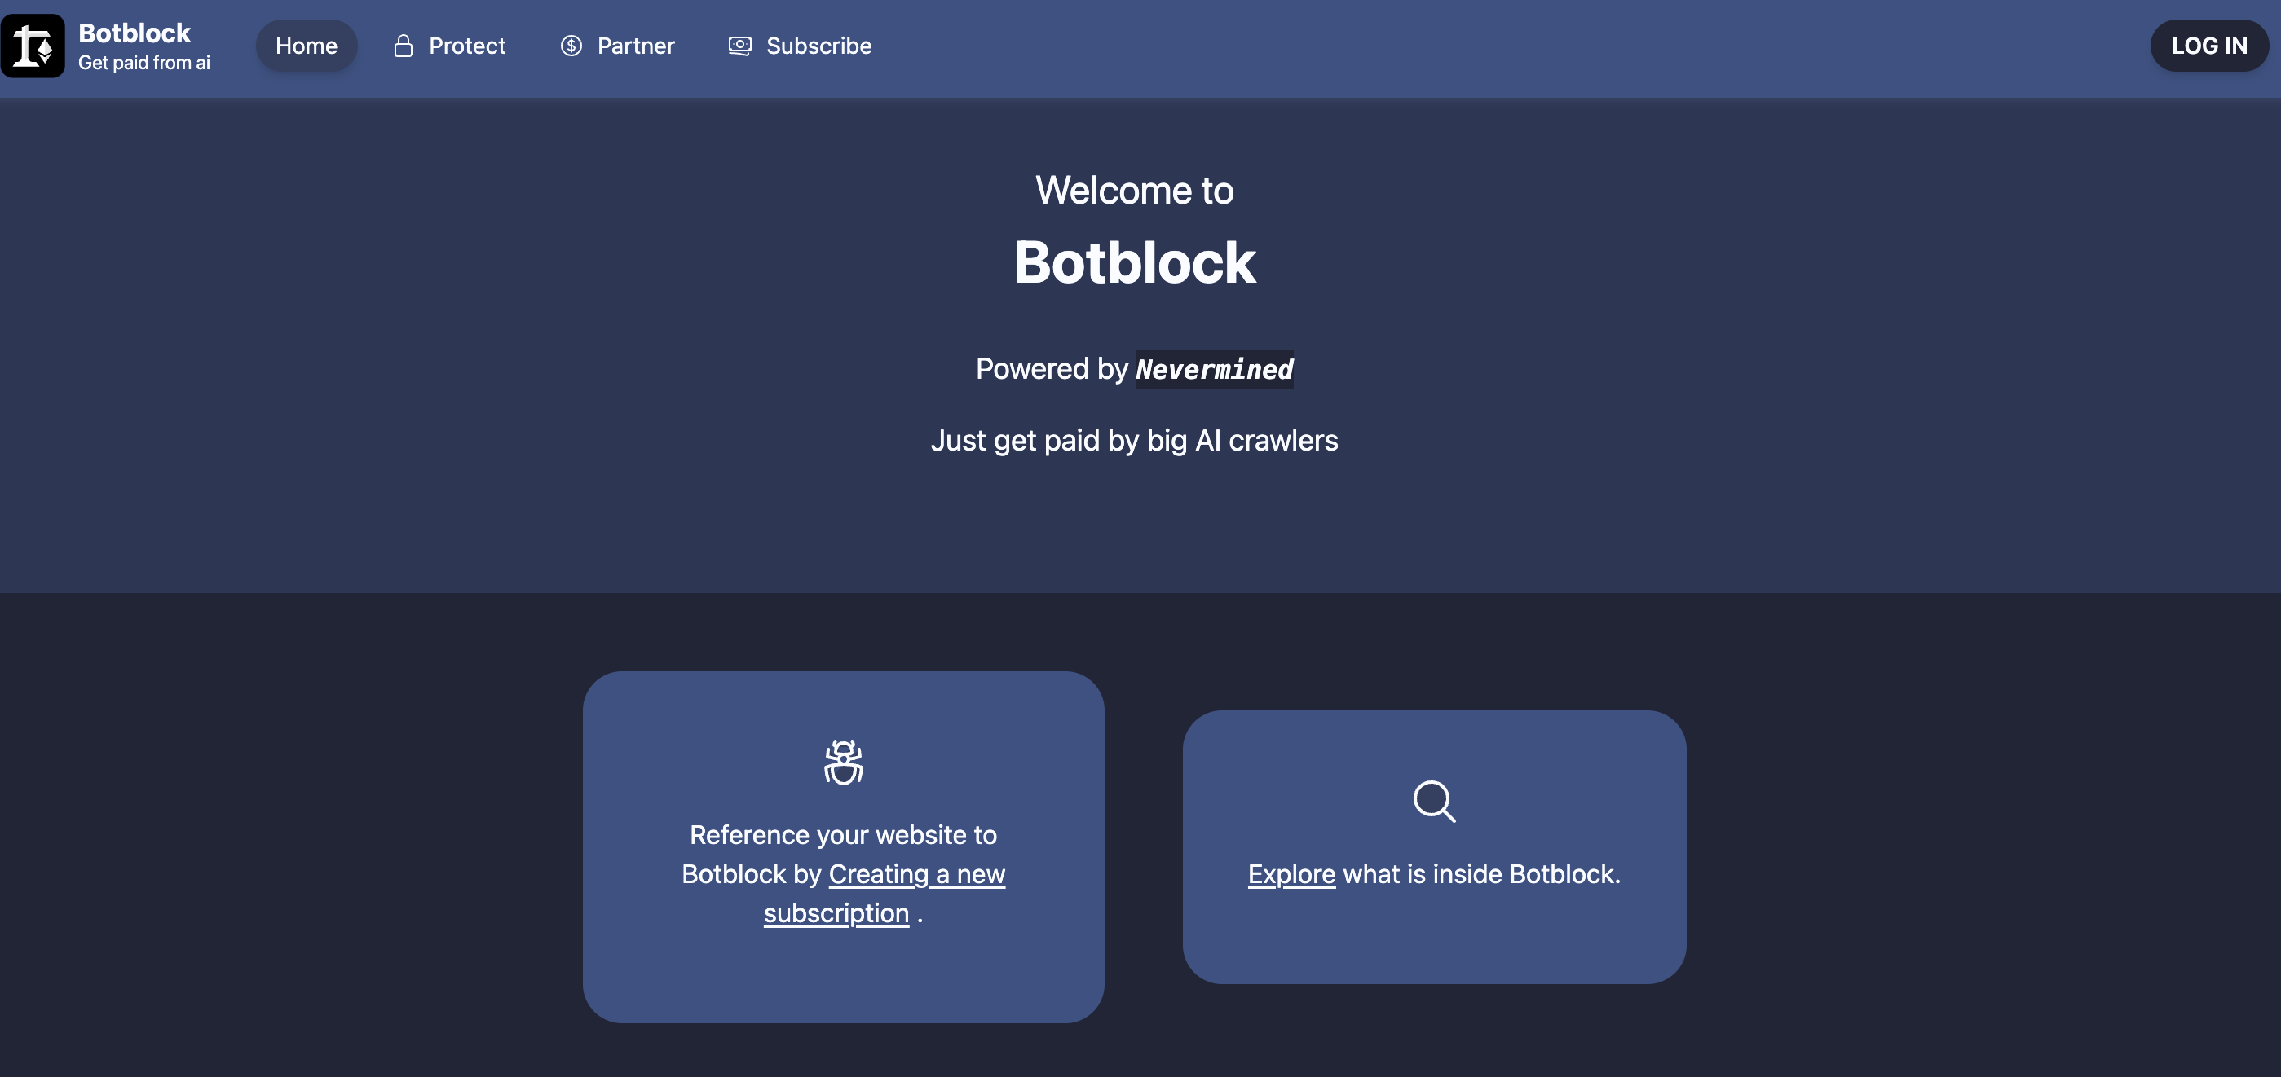Image resolution: width=2281 pixels, height=1077 pixels.
Task: Click the 'Welcome to' heading text
Action: pyautogui.click(x=1134, y=191)
